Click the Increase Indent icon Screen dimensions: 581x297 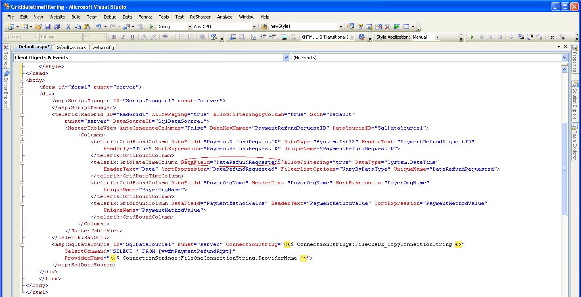272,37
